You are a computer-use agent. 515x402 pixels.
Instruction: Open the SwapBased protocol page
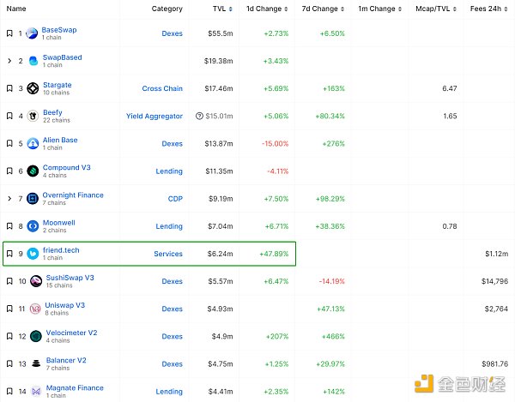pos(63,57)
